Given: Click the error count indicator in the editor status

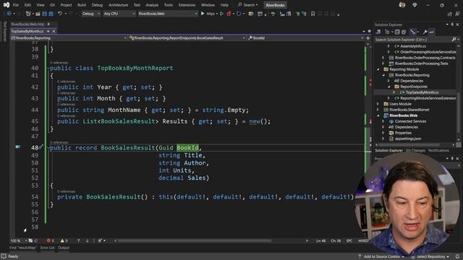Looking at the screenshot, I should pyautogui.click(x=50, y=240).
